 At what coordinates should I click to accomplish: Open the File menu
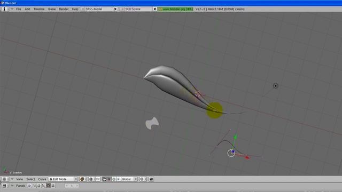click(19, 9)
